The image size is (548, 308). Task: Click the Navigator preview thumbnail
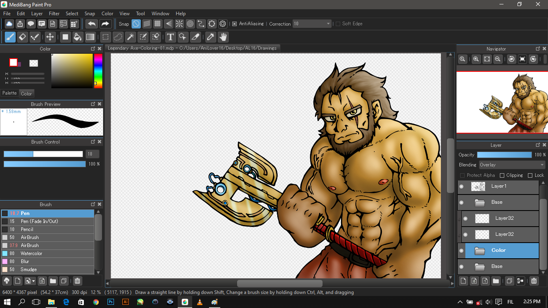click(x=502, y=102)
